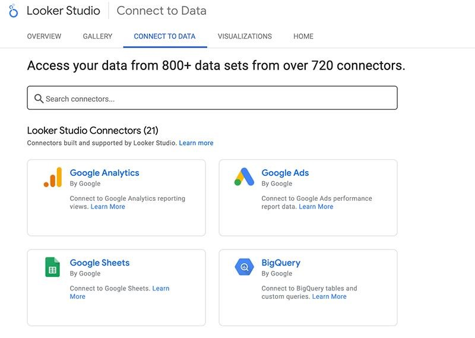
Task: Click the Google Analytics bar chart icon
Action: coord(53,177)
